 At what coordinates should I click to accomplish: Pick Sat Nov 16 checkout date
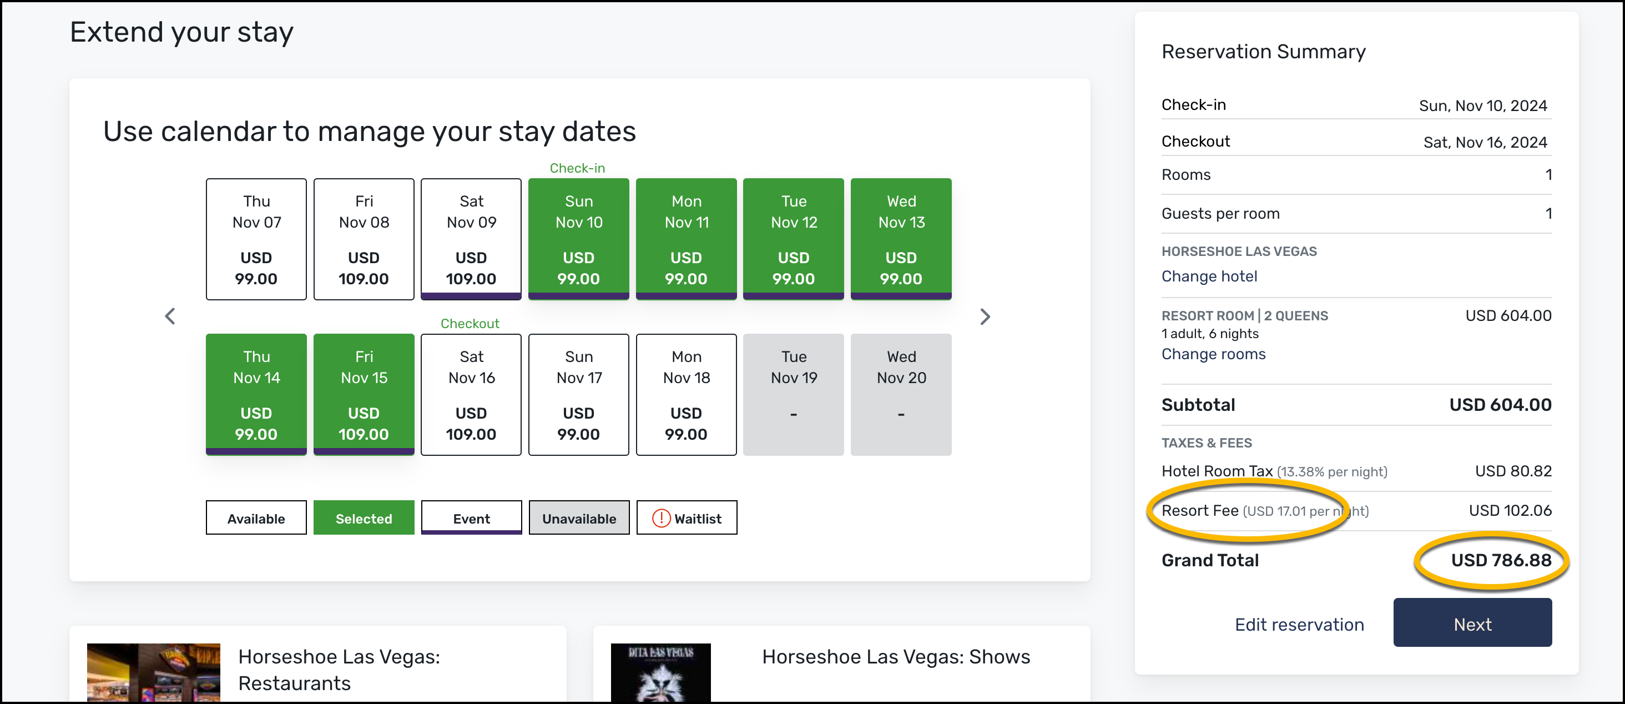click(471, 394)
